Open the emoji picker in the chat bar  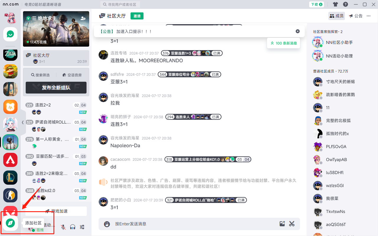[x=107, y=224]
